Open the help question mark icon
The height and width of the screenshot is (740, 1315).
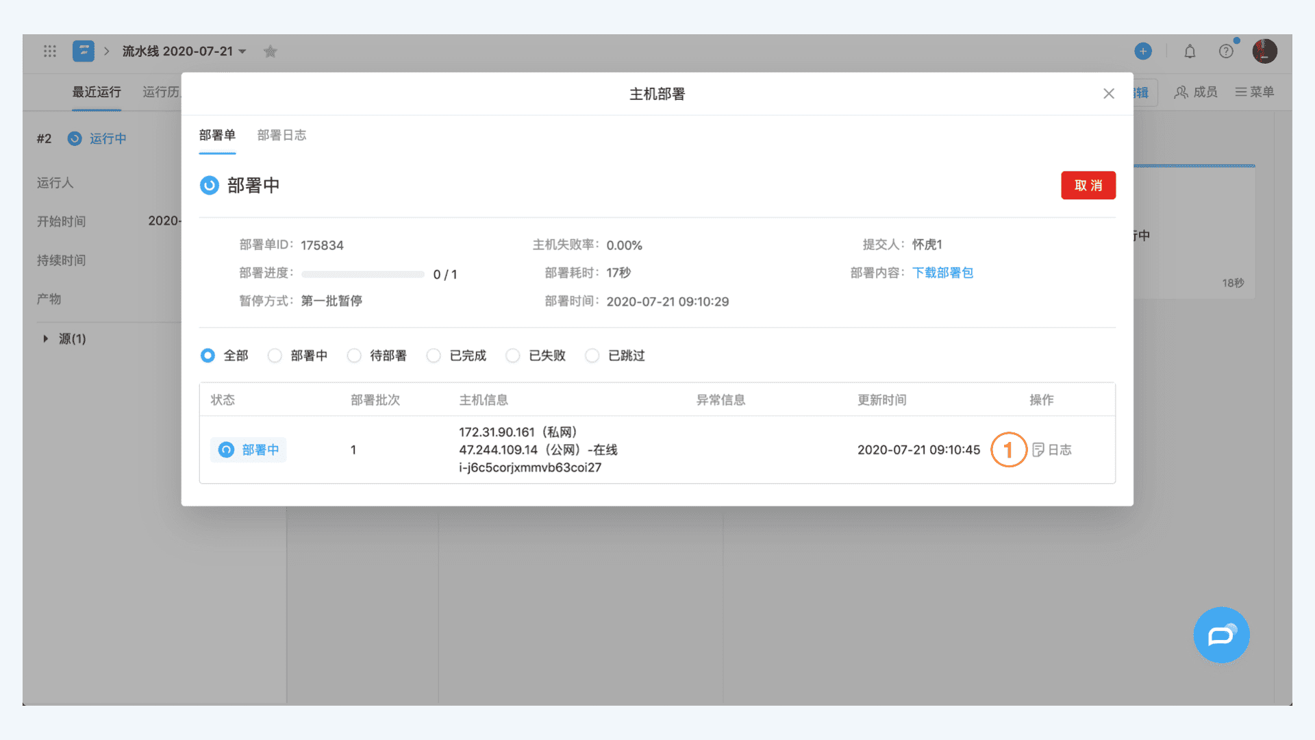point(1226,51)
